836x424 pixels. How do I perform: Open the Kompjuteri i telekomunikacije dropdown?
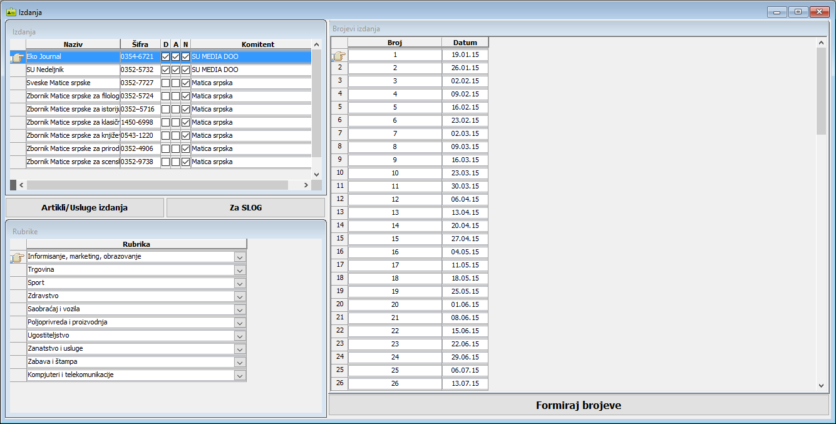[x=240, y=375]
